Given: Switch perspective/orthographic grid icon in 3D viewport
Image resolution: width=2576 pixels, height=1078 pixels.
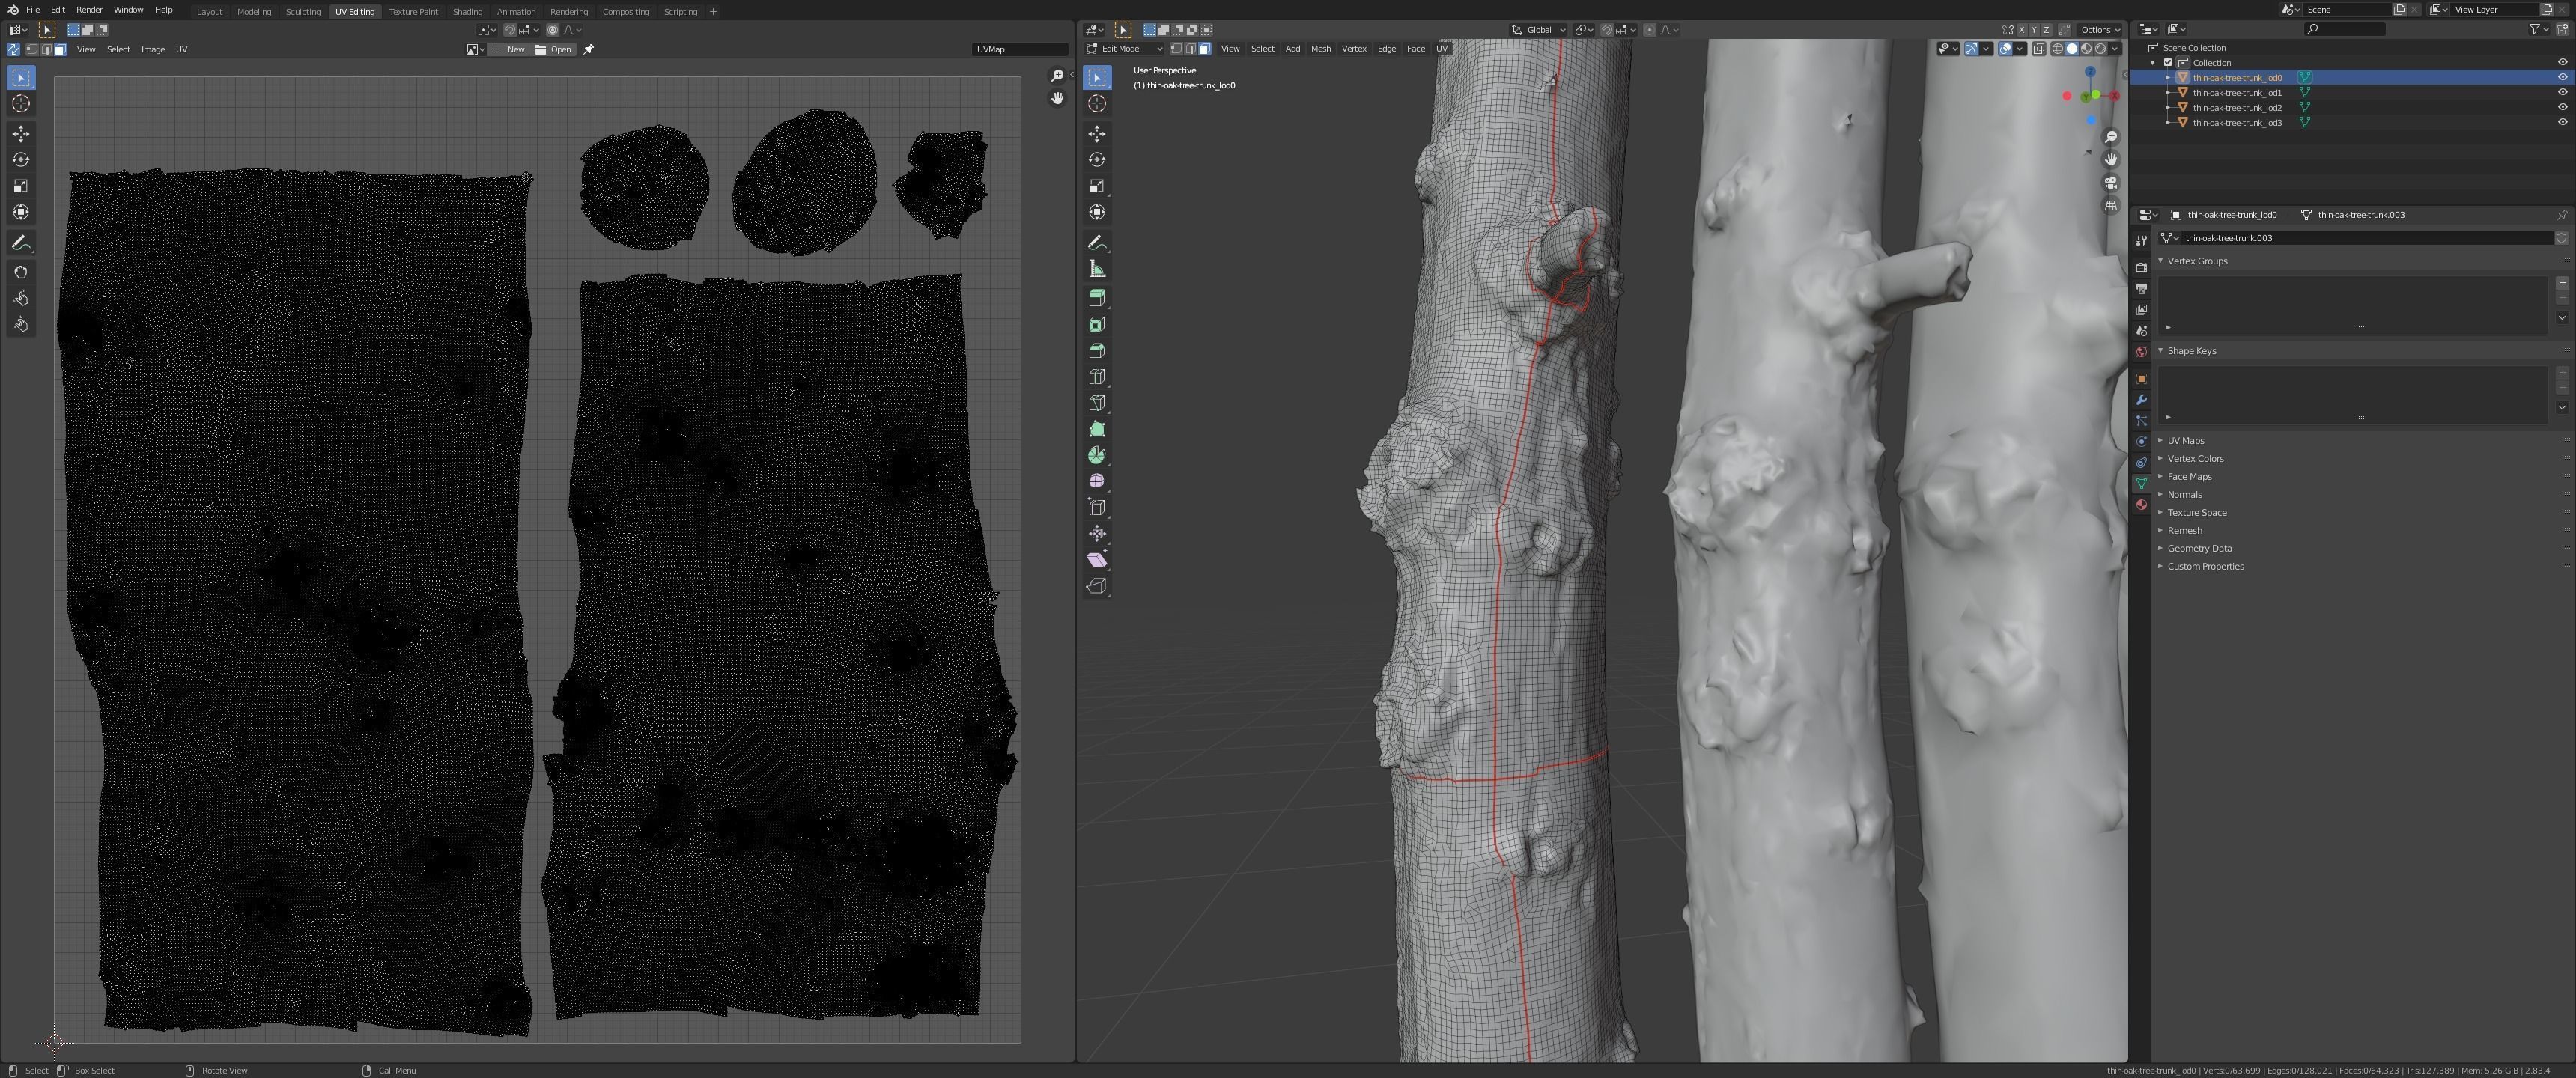Looking at the screenshot, I should click(x=2111, y=206).
